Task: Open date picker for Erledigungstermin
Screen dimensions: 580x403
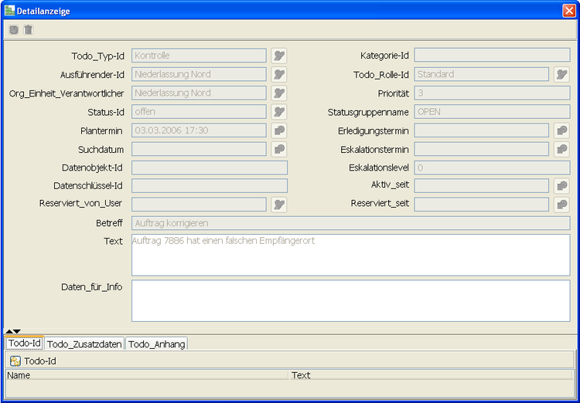Action: pyautogui.click(x=562, y=130)
